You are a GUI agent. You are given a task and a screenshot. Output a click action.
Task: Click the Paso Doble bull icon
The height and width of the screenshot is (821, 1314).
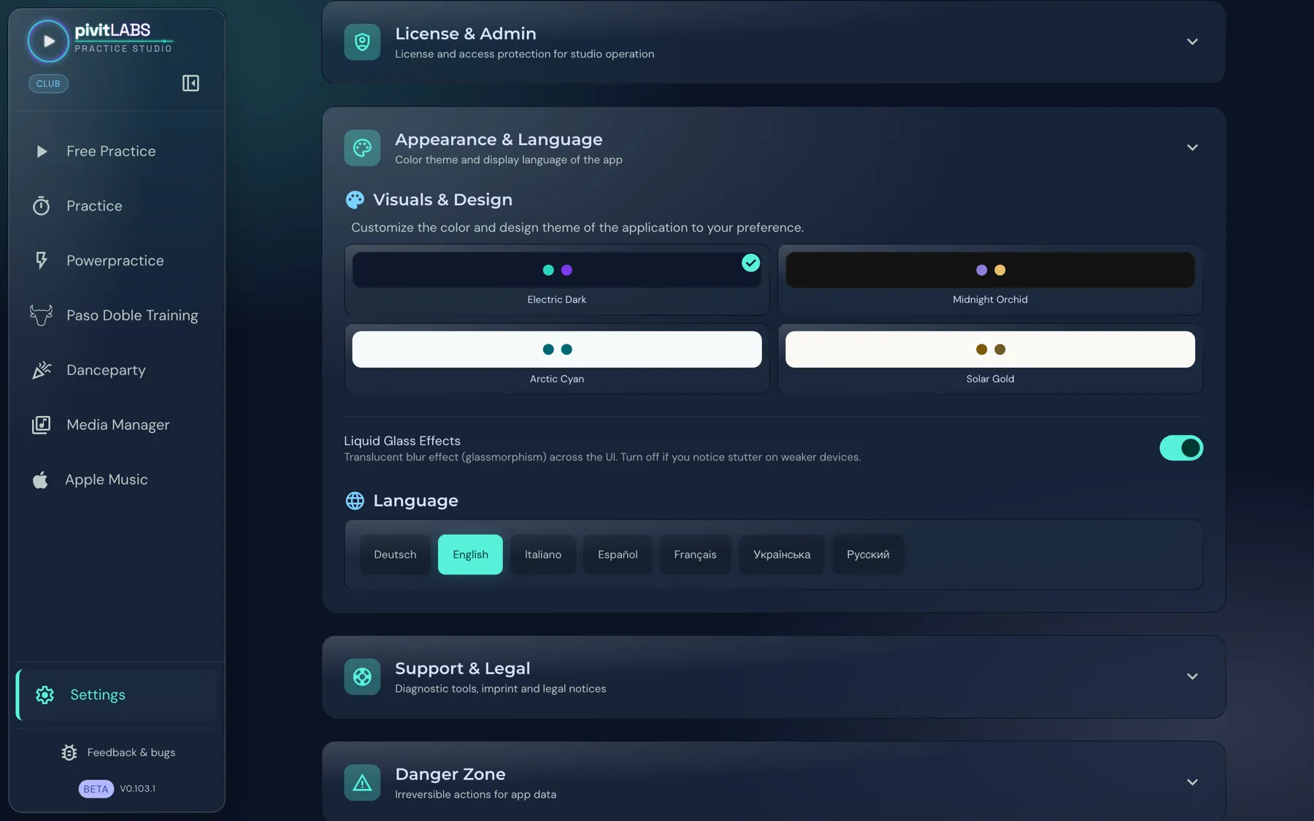pyautogui.click(x=41, y=315)
